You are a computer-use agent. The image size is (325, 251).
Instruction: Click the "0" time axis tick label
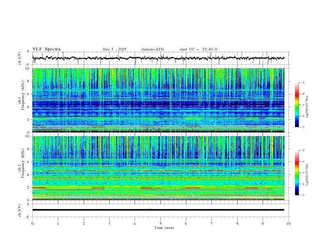[x=32, y=224]
